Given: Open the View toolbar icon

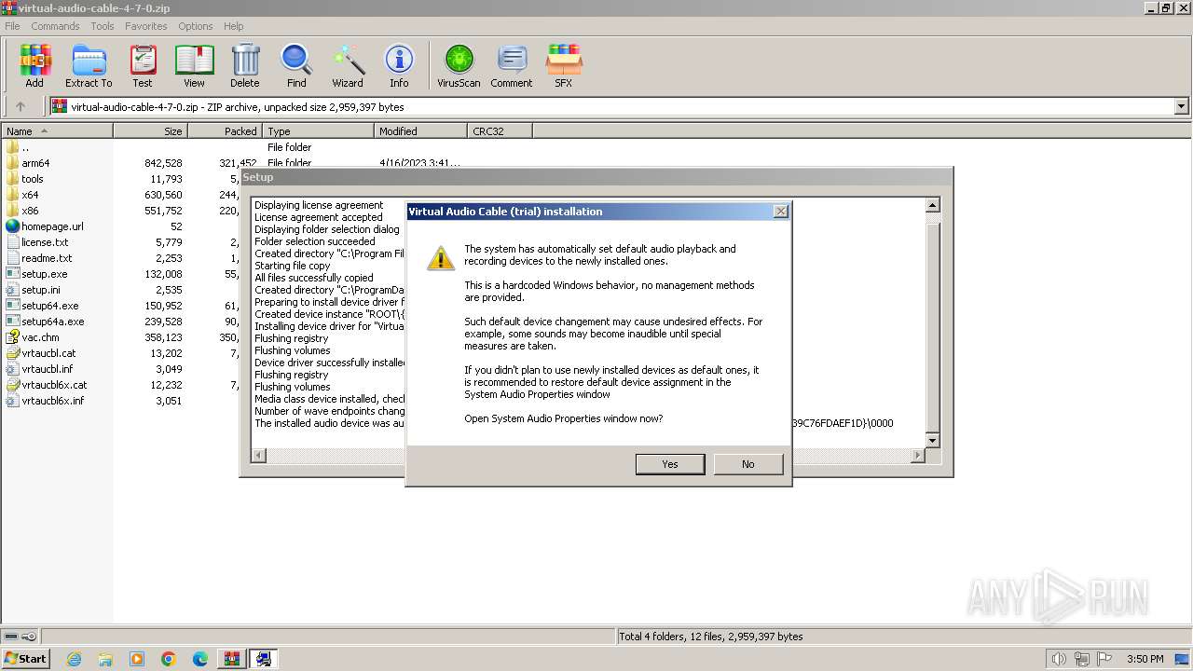Looking at the screenshot, I should tap(194, 66).
